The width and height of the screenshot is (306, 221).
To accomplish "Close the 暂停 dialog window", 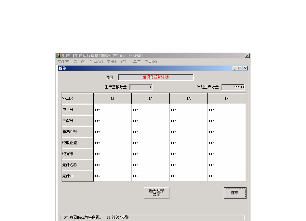I will pos(245,68).
